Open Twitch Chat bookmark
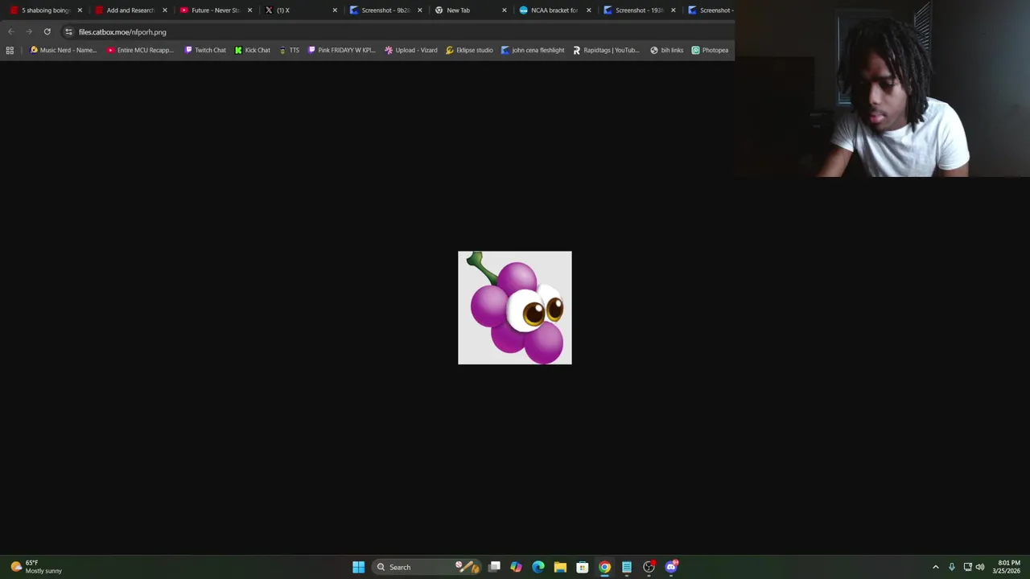1030x579 pixels. click(205, 50)
